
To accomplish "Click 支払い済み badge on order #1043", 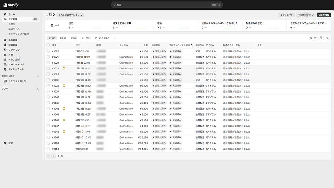I will click(x=159, y=114).
